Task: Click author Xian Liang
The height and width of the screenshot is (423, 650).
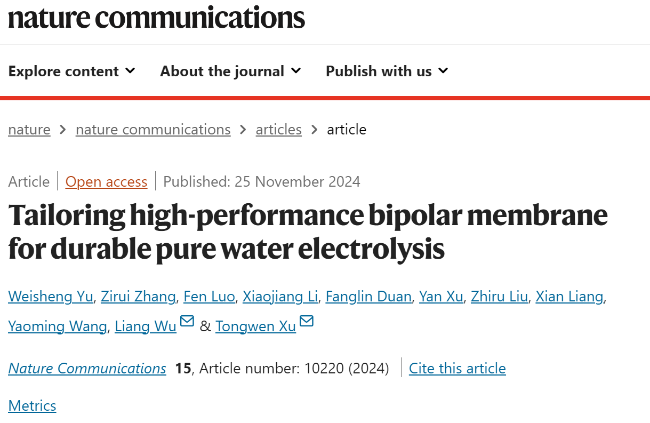Action: tap(569, 297)
